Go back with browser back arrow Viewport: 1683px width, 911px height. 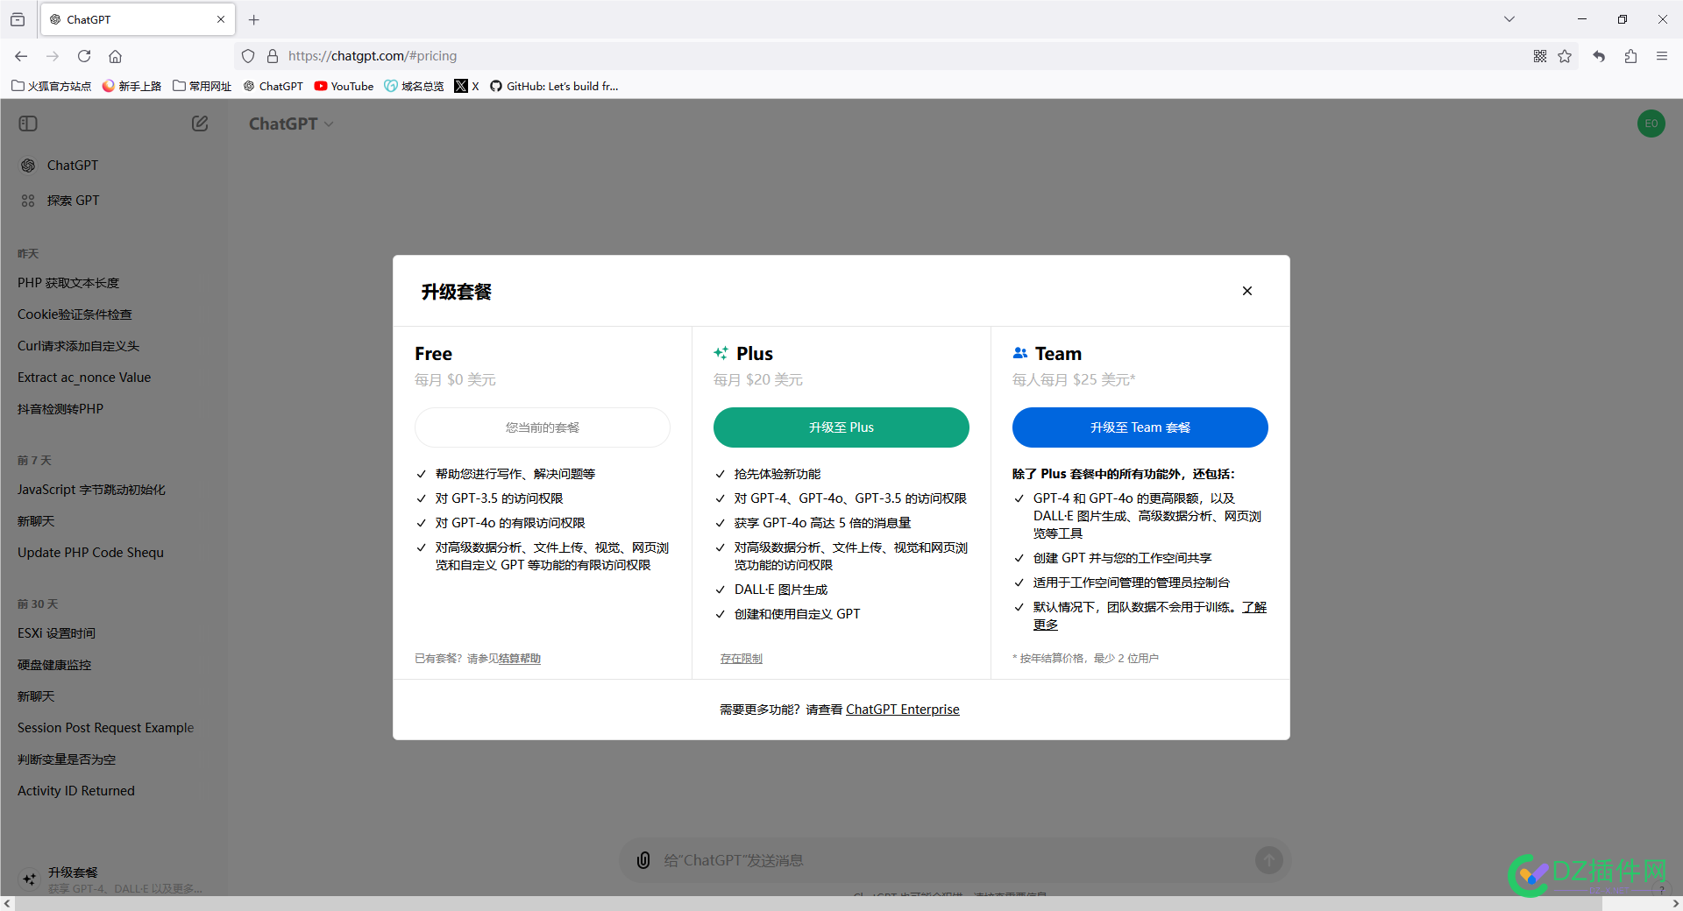point(21,56)
